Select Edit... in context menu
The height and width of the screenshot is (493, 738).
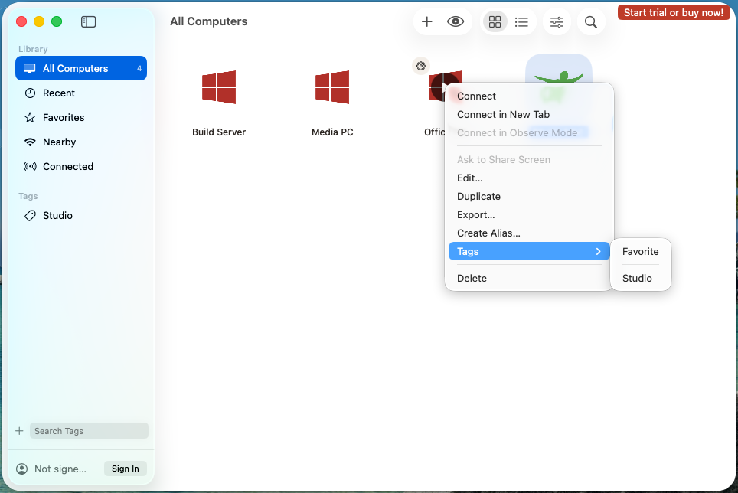529,178
